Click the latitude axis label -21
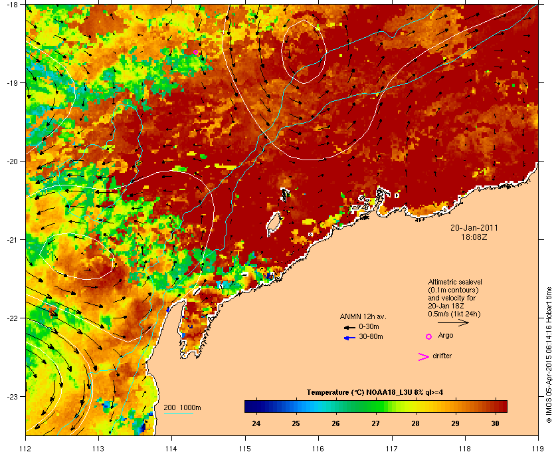Image resolution: width=558 pixels, height=452 pixels. 12,240
